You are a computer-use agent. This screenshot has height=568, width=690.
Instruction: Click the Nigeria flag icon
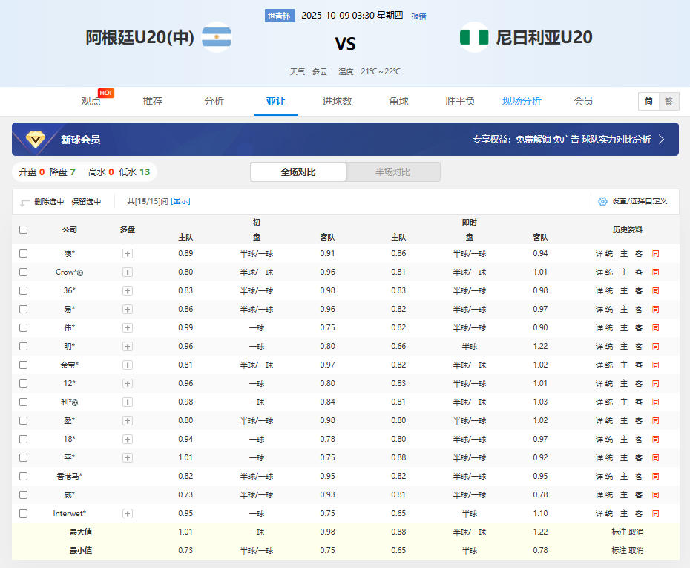tap(473, 37)
